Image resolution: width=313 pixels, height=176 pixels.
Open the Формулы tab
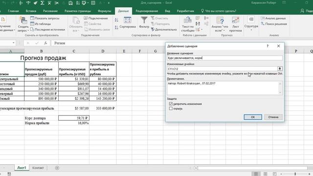pyautogui.click(x=104, y=11)
